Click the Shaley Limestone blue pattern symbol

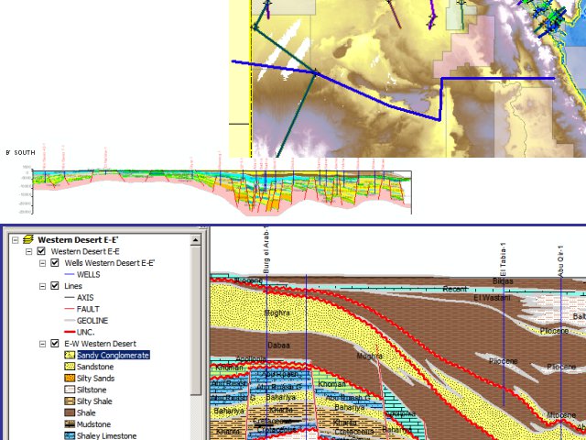click(70, 436)
